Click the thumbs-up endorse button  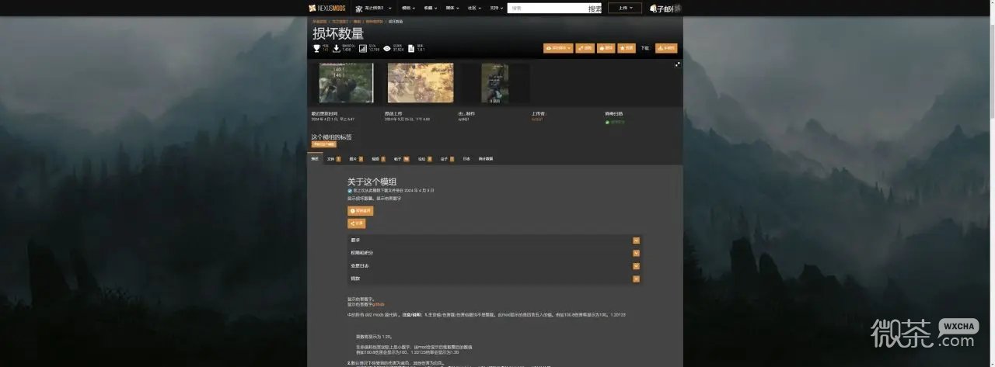coord(606,48)
